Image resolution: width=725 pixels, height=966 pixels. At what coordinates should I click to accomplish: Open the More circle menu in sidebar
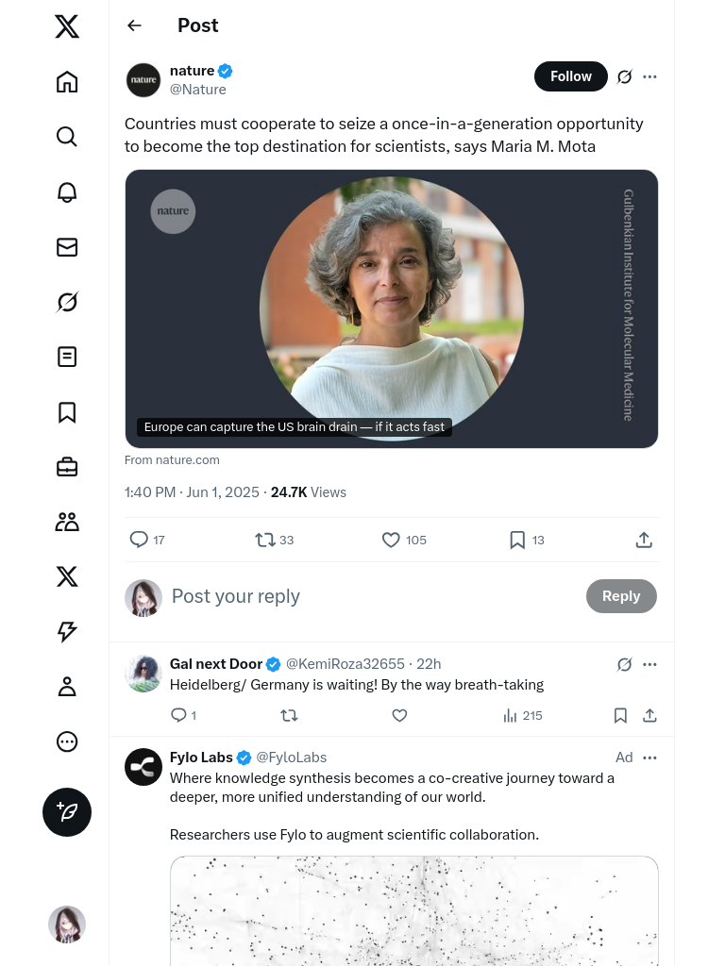(67, 741)
